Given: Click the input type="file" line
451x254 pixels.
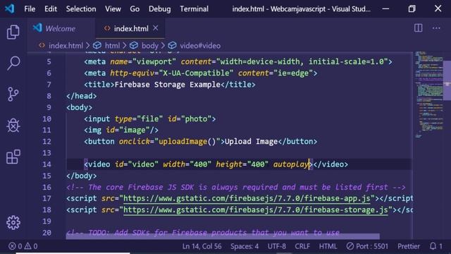Looking at the screenshot, I should point(150,119).
